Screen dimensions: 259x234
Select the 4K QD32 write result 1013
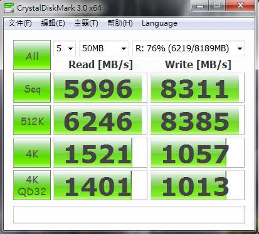[198, 185]
